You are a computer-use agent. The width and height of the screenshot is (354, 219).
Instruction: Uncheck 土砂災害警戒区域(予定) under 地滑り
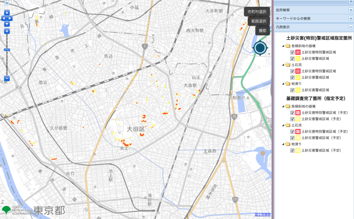[x=292, y=151]
